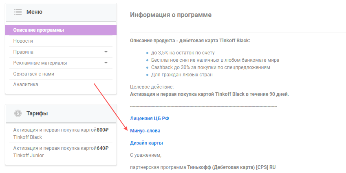Click the Тарифы panel header title
This screenshot has height=173, width=346.
(x=37, y=113)
